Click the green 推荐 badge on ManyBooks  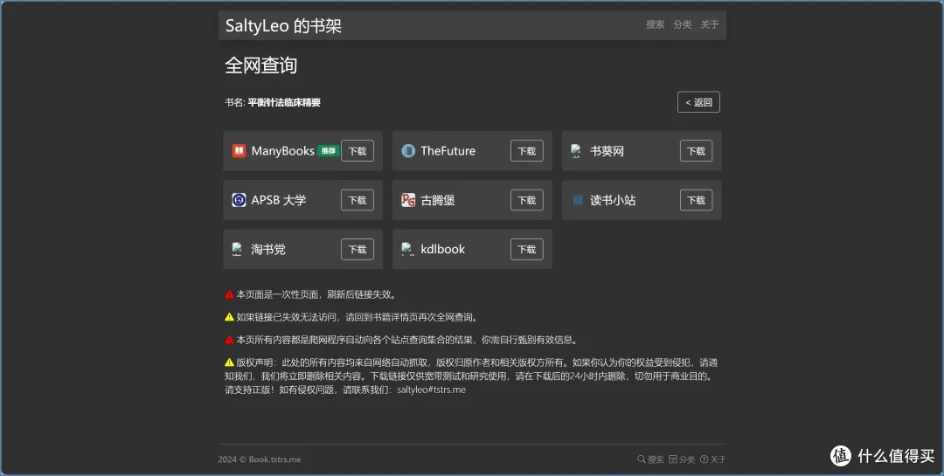pyautogui.click(x=328, y=151)
